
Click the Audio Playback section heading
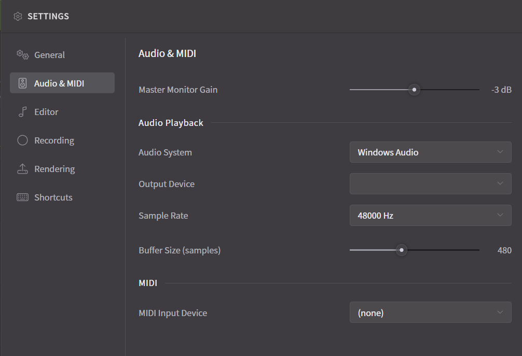point(171,123)
